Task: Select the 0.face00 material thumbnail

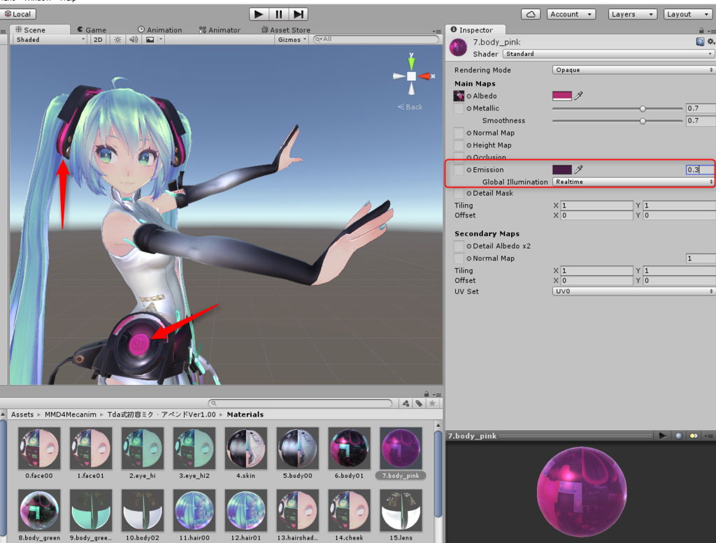Action: 39,448
